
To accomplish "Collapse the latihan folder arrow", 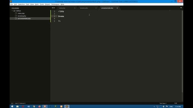I will coord(12,11).
